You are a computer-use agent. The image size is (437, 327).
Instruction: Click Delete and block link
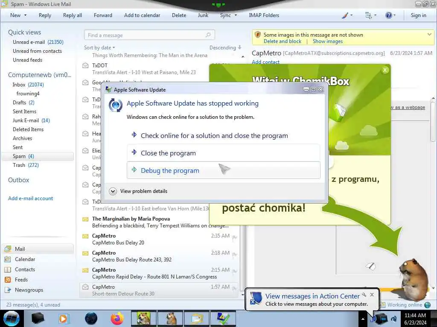[283, 41]
